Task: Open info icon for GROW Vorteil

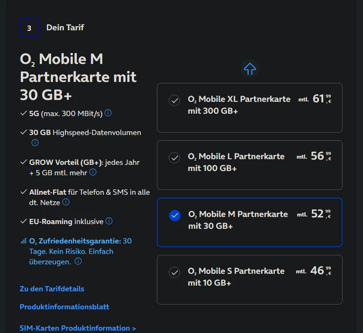Action: [x=93, y=172]
